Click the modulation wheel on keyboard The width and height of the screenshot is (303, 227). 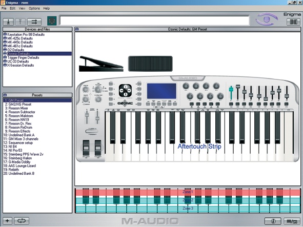(x=98, y=148)
